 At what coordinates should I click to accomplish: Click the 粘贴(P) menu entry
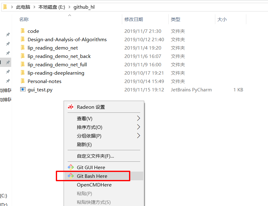click(104, 194)
